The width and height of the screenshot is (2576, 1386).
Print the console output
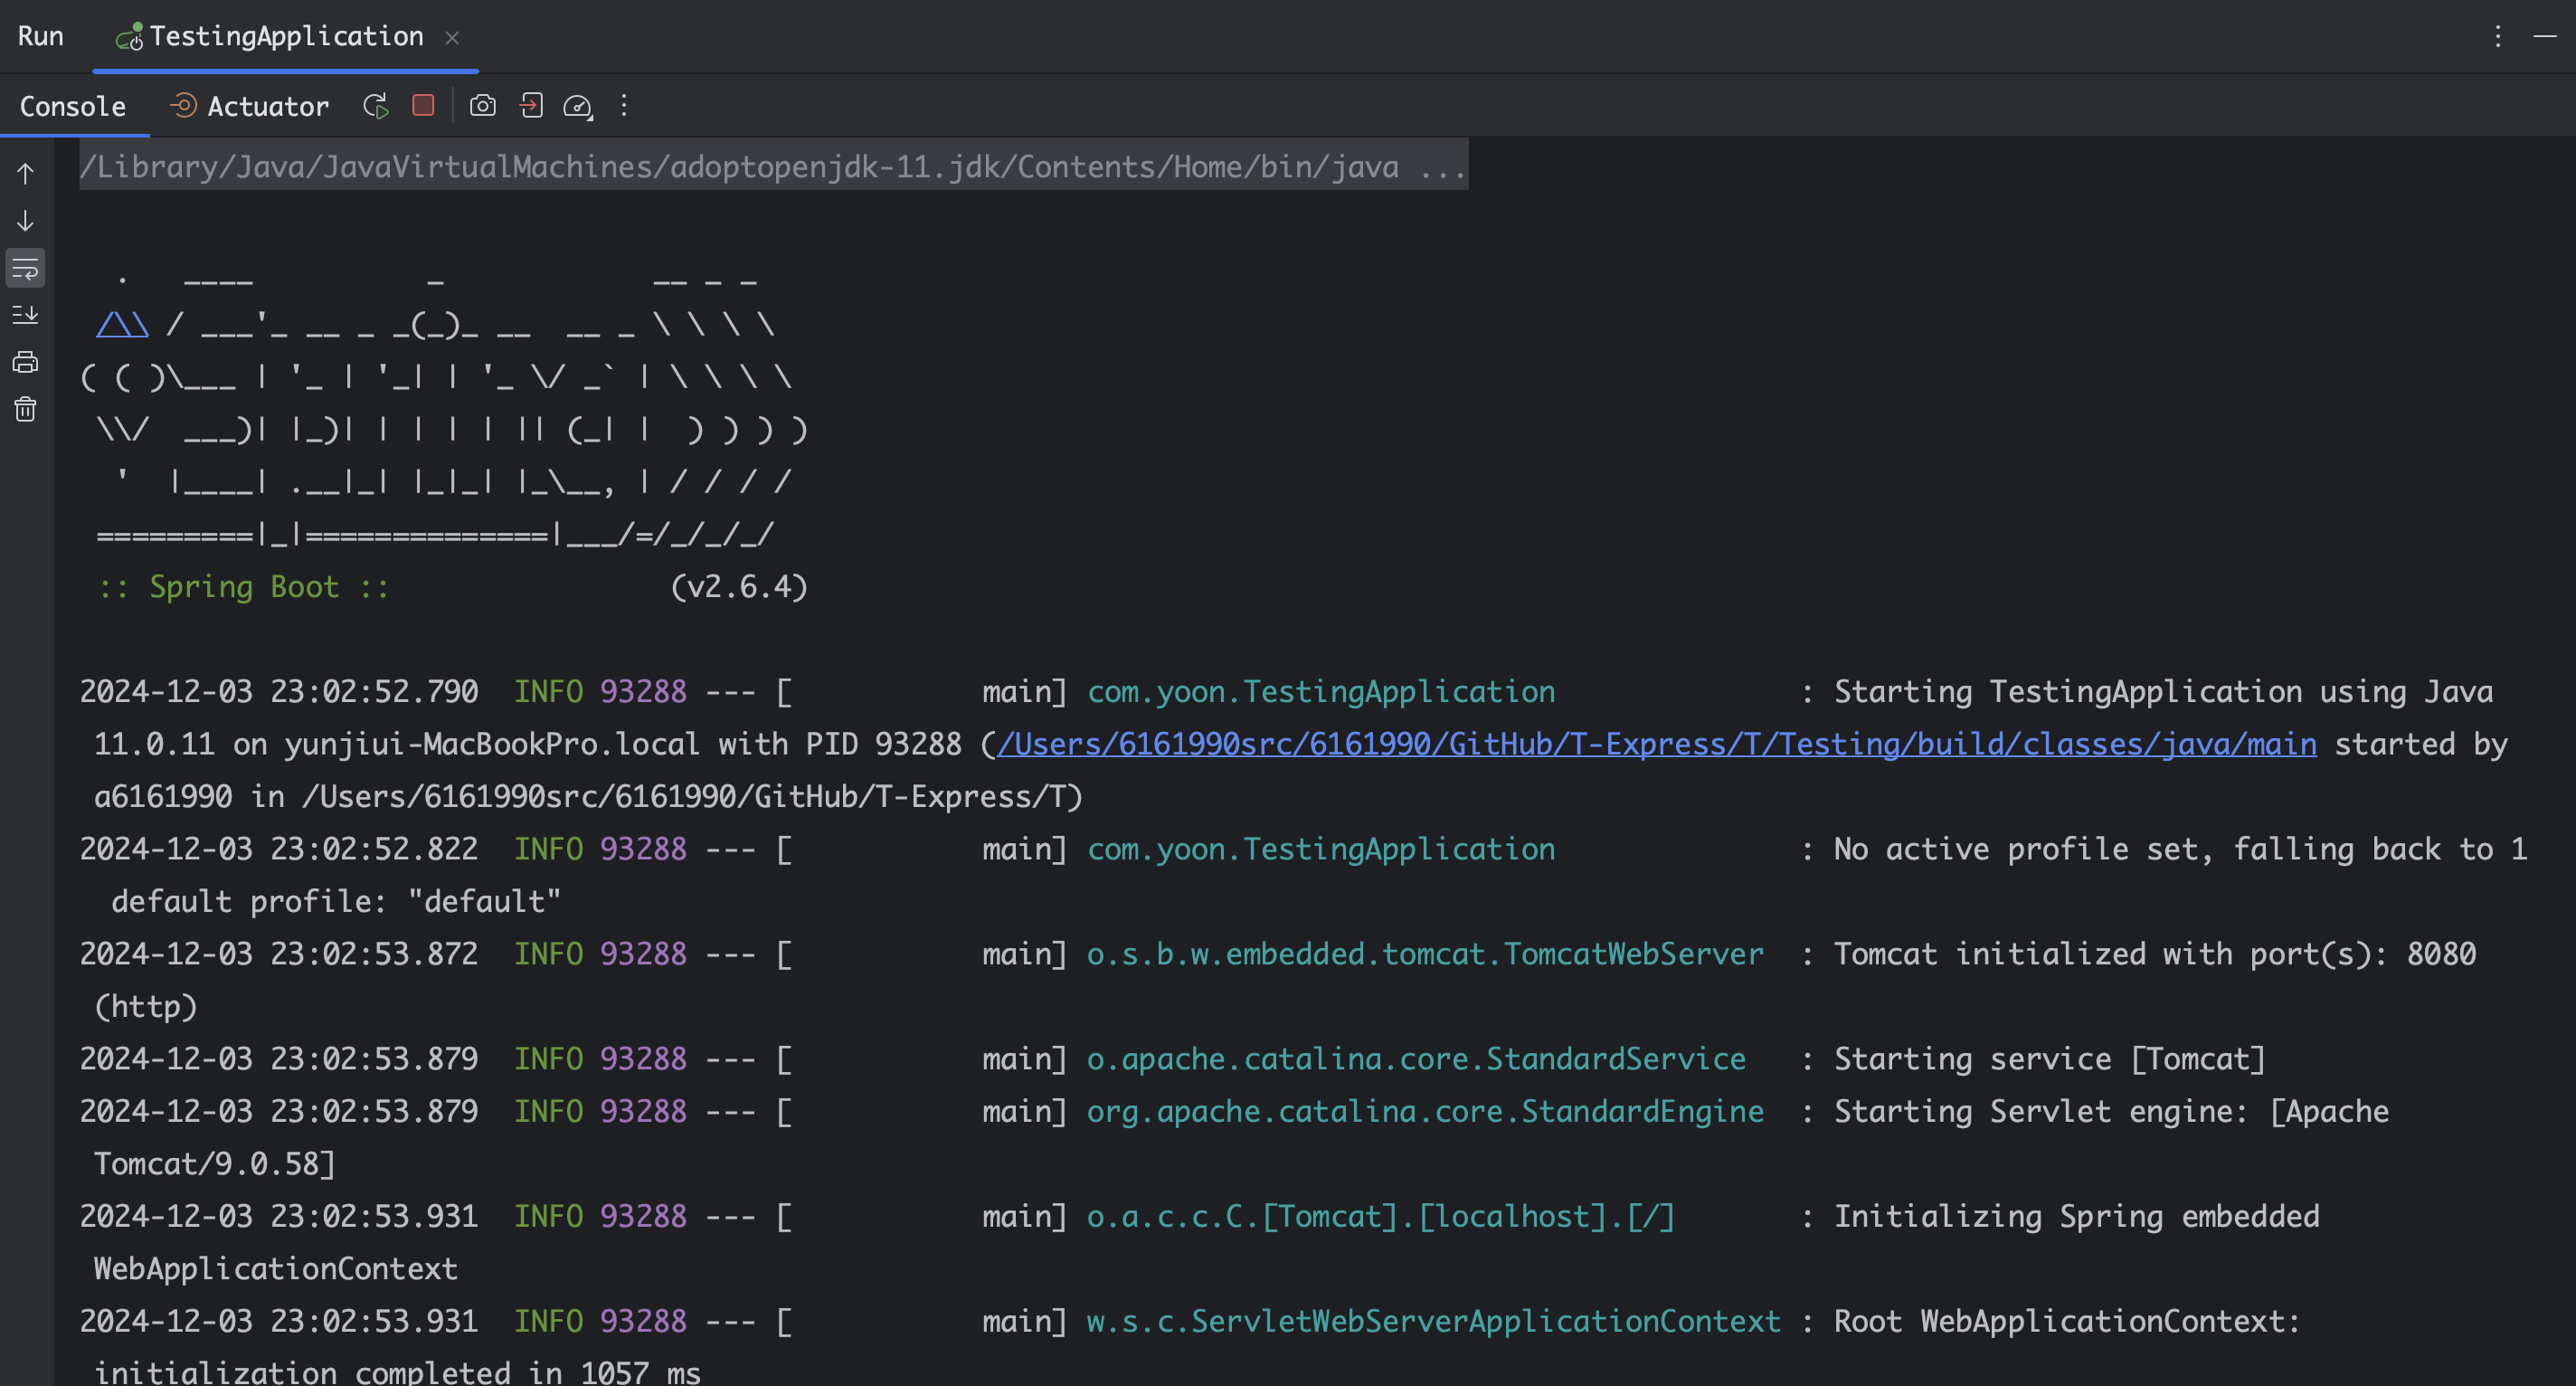click(x=26, y=362)
